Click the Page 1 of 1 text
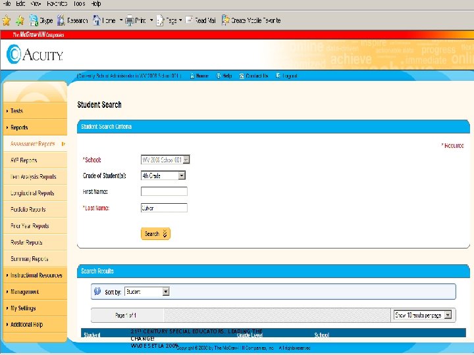 (126, 315)
